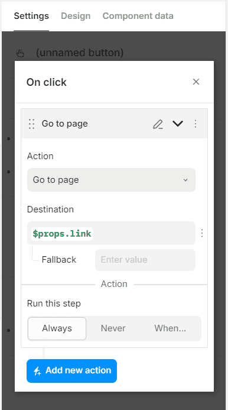Select Always for Run this step
Image resolution: width=228 pixels, height=410 pixels.
[57, 328]
